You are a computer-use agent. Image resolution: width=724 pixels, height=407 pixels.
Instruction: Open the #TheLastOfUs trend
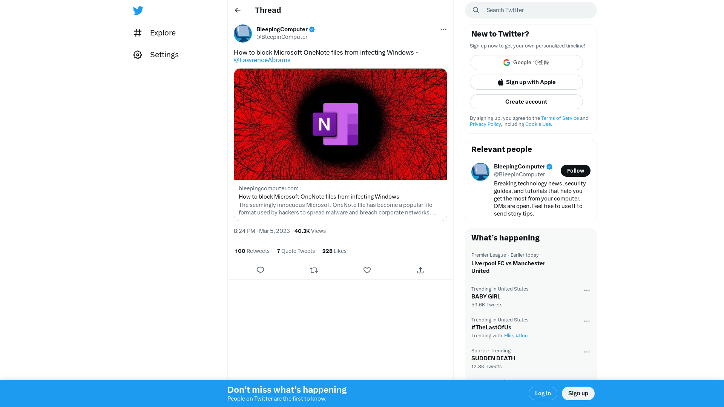tap(531, 327)
